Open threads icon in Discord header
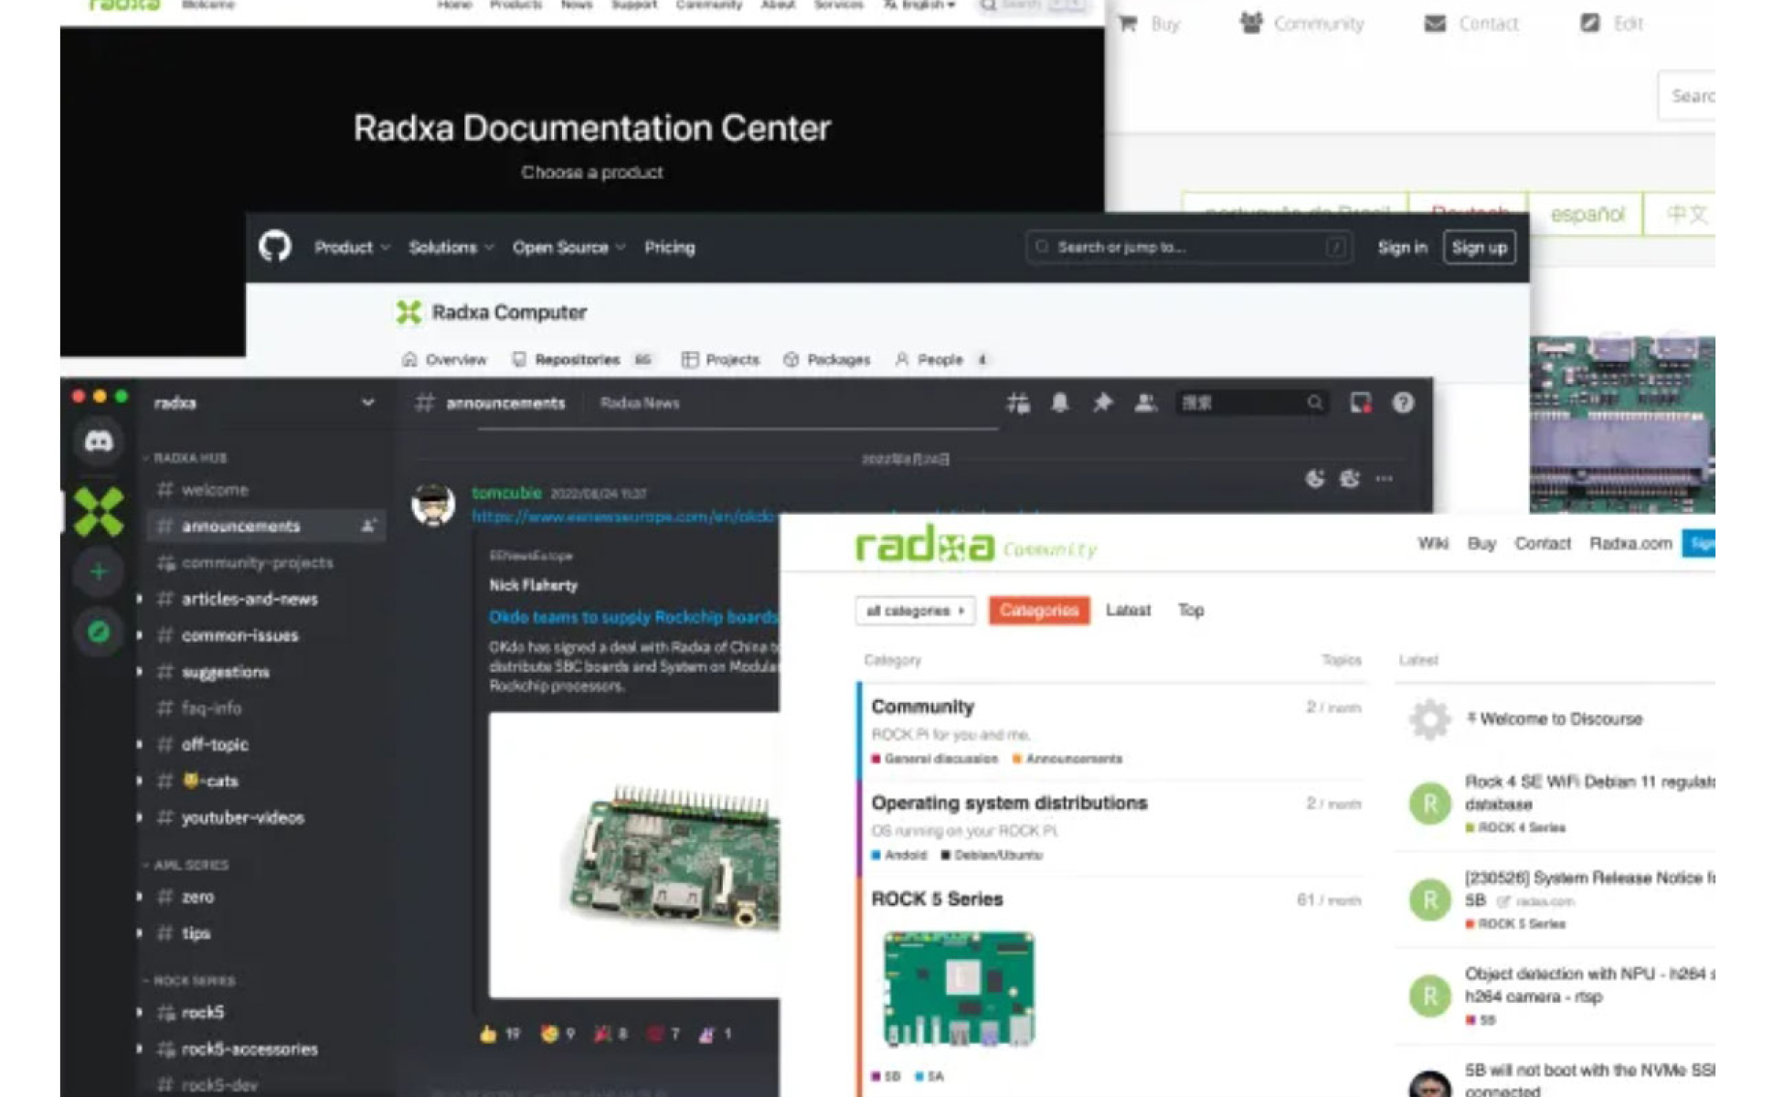1773x1097 pixels. click(x=1018, y=402)
